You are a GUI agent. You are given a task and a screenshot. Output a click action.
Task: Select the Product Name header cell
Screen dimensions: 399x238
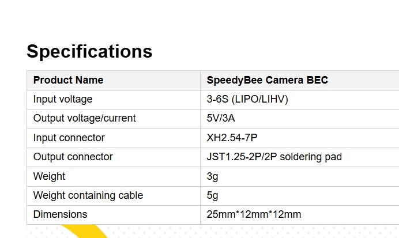(68, 80)
